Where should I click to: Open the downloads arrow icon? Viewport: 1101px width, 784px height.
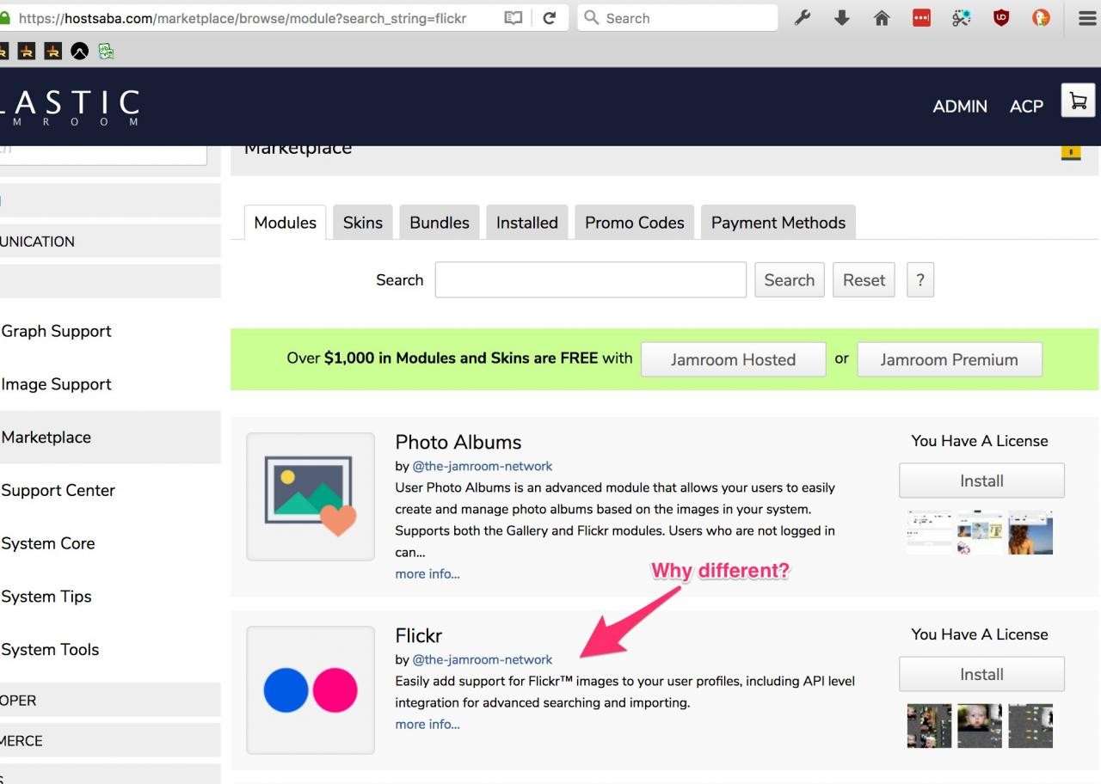[x=842, y=18]
